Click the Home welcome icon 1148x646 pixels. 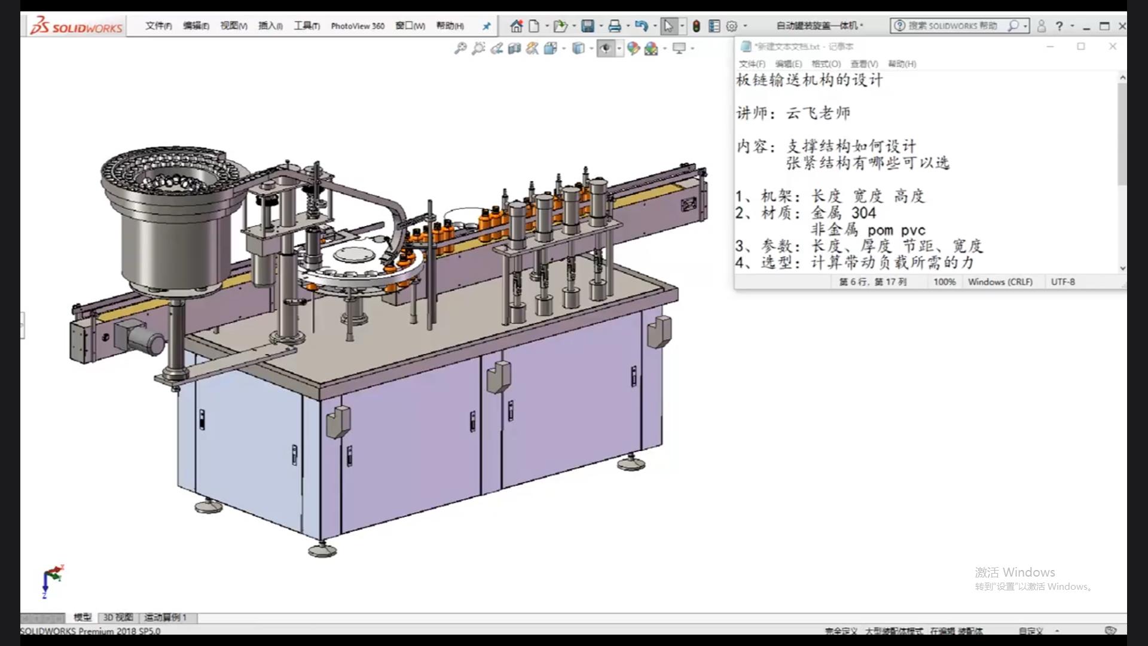tap(517, 26)
